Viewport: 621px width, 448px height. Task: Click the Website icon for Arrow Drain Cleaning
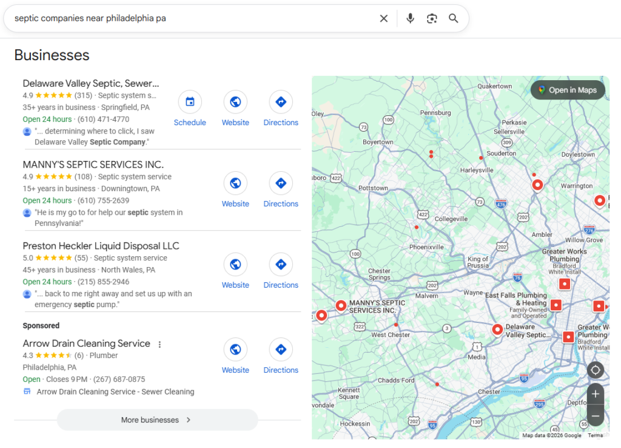(x=235, y=349)
